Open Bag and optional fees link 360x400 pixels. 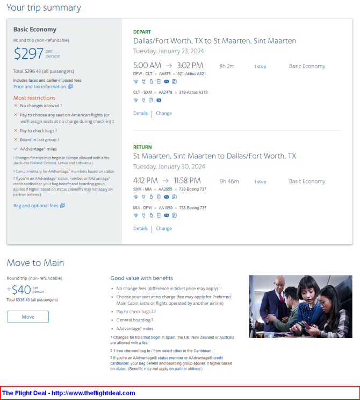39,206
